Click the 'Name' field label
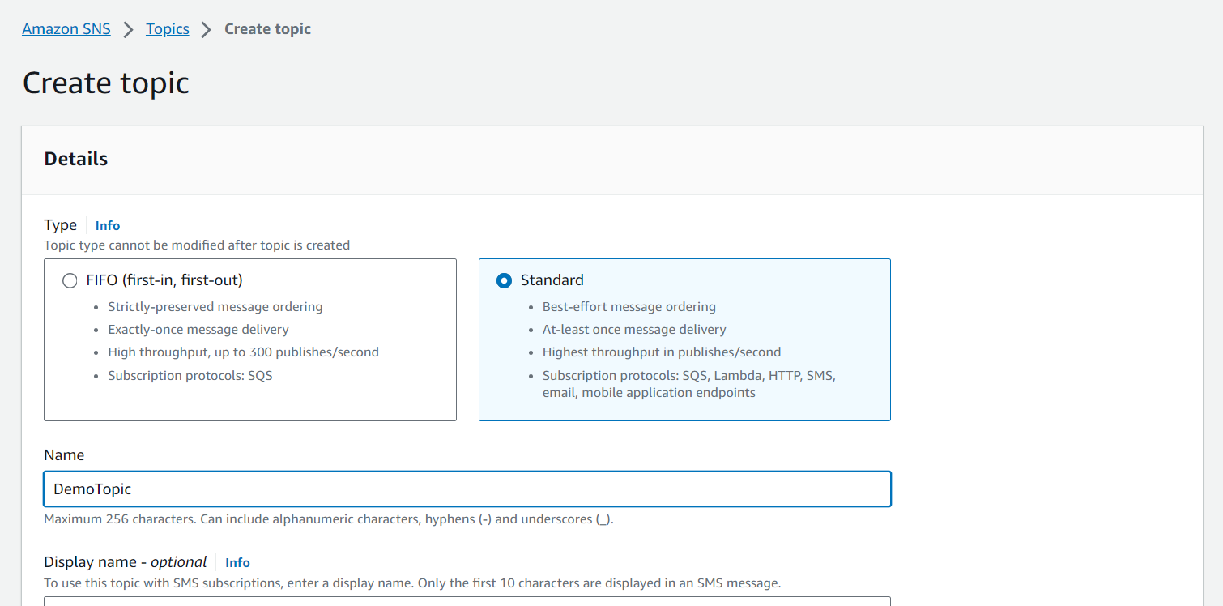This screenshot has width=1223, height=606. click(x=64, y=455)
